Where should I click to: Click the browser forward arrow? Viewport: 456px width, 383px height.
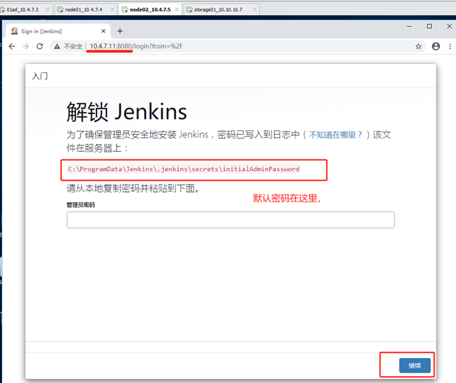click(26, 46)
